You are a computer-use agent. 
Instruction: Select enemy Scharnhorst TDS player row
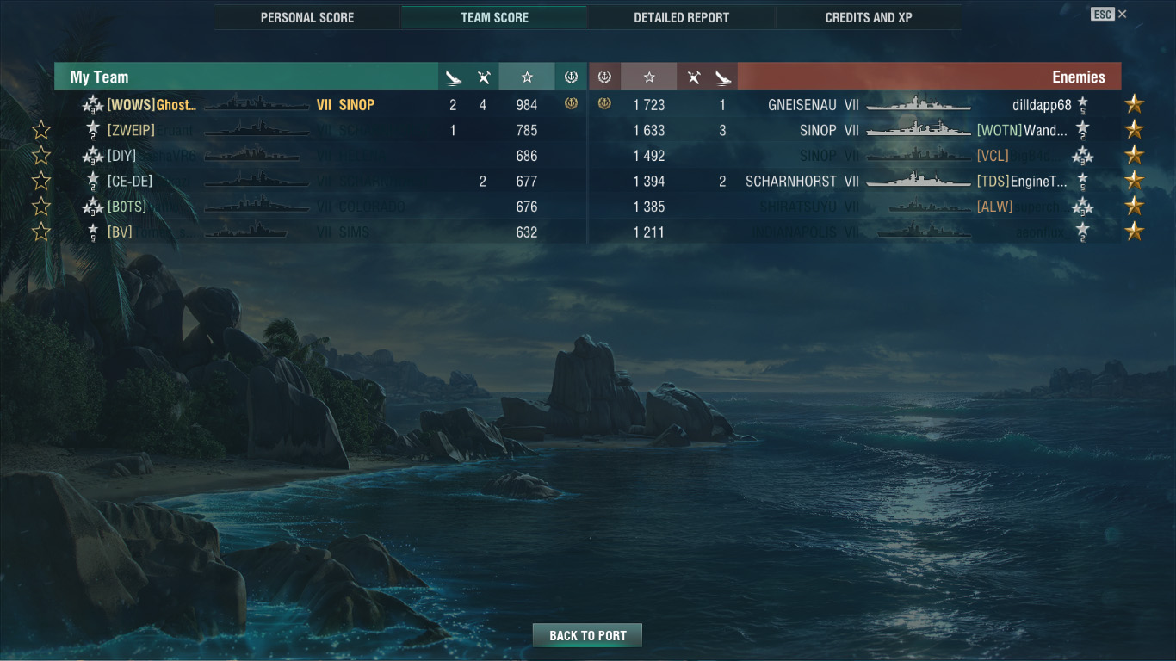855,181
